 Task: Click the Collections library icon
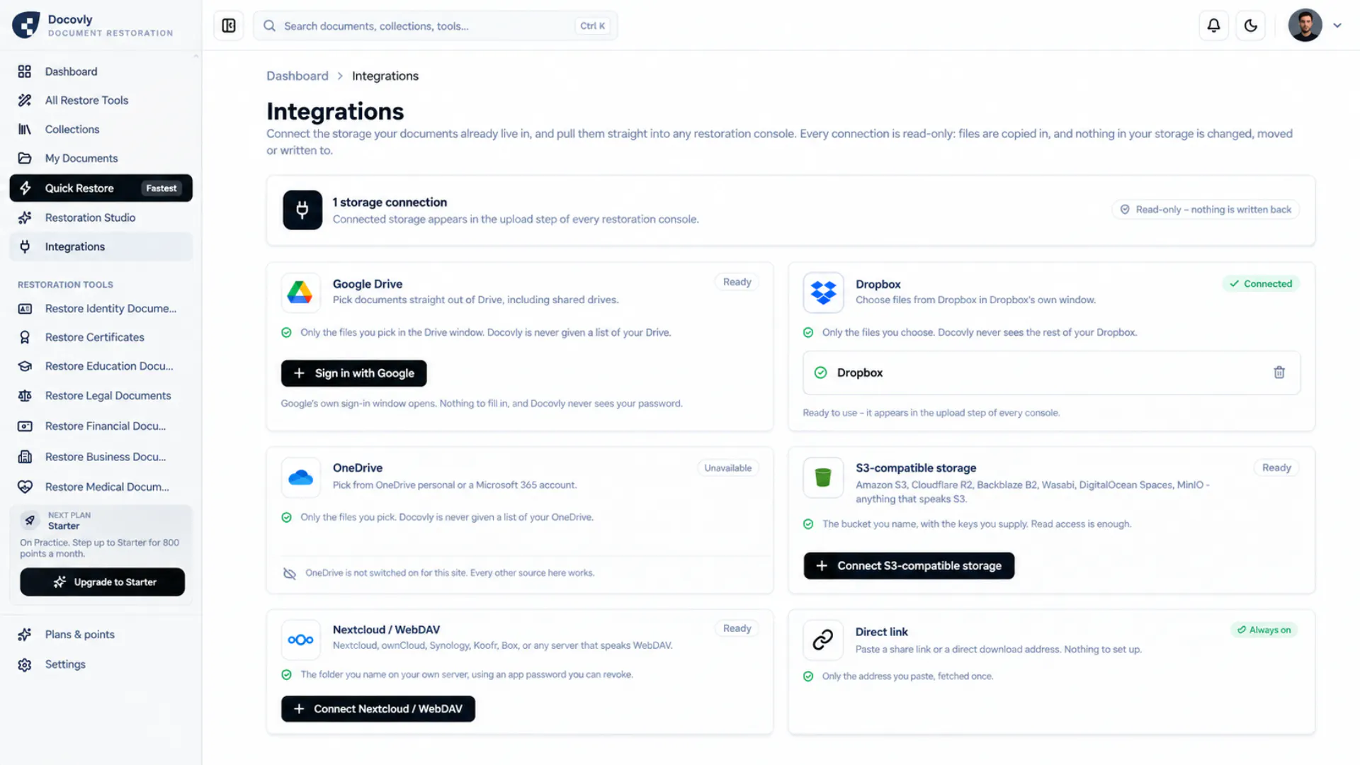pos(25,130)
